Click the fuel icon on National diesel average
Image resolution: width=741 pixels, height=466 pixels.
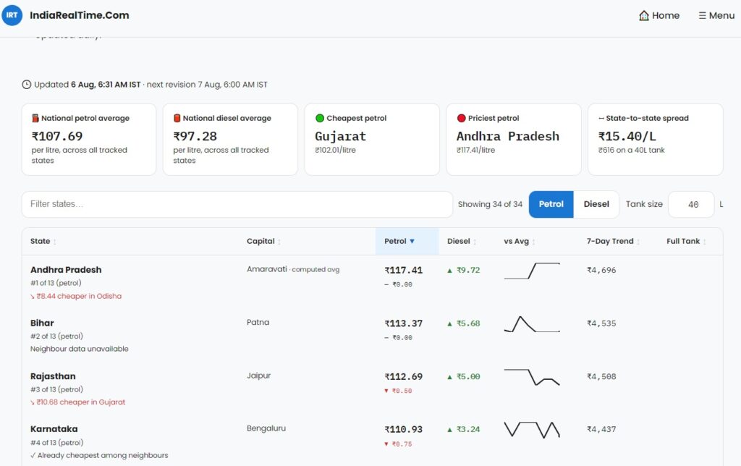tap(177, 118)
